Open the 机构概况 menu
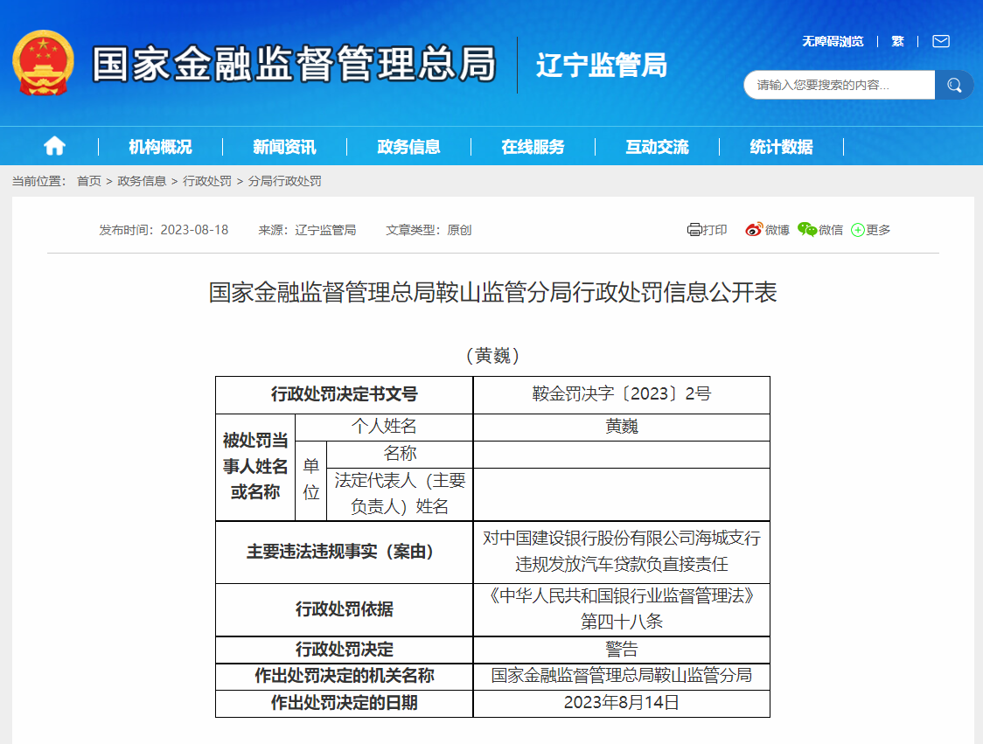 pos(160,147)
